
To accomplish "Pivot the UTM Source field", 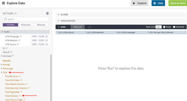I will (x=35, y=44).
